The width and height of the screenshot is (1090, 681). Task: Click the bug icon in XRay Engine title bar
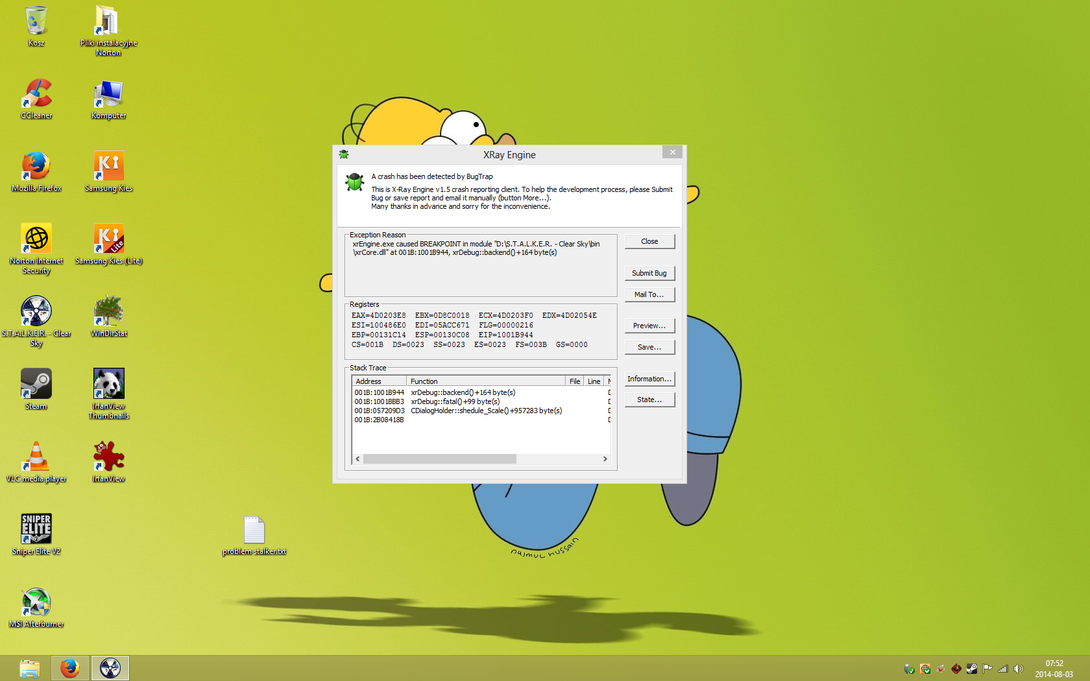coord(344,154)
